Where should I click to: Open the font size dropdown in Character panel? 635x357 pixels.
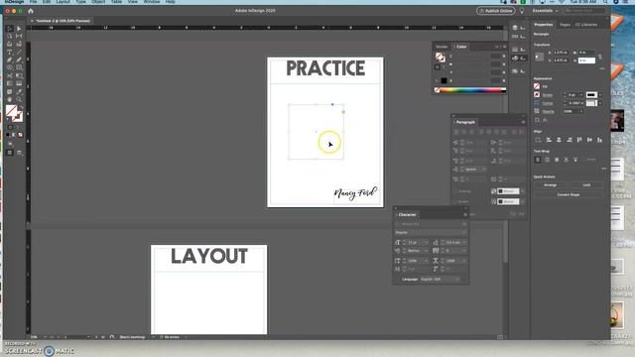point(426,242)
